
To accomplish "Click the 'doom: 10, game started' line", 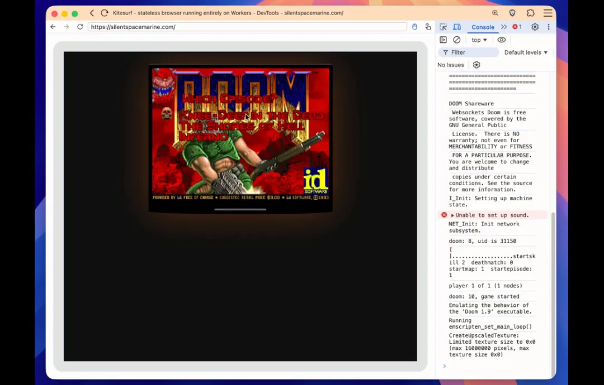I will click(484, 296).
